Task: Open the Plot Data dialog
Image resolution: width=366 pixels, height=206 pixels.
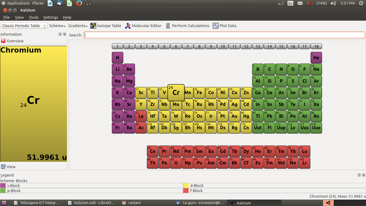Action: pos(225,26)
